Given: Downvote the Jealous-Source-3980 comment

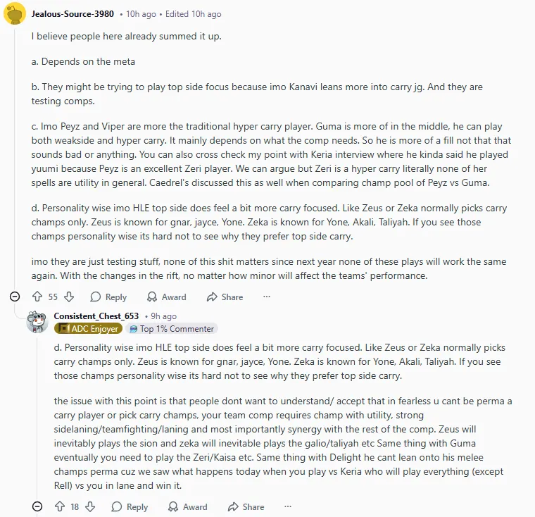Looking at the screenshot, I should tap(69, 297).
